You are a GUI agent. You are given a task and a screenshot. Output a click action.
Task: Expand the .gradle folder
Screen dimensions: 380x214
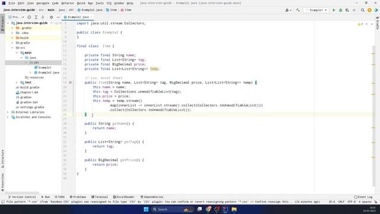tap(12, 28)
